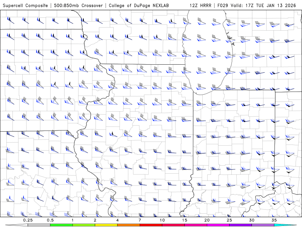Select the green 0.5–1 colorbar segment
Image resolution: width=302 pixels, height=227 pixels.
tap(61, 225)
